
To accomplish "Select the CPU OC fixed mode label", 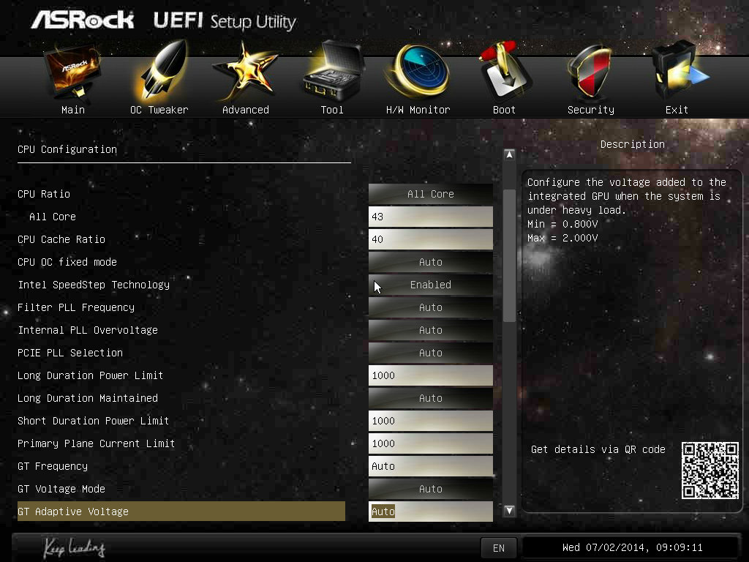I will [x=67, y=262].
